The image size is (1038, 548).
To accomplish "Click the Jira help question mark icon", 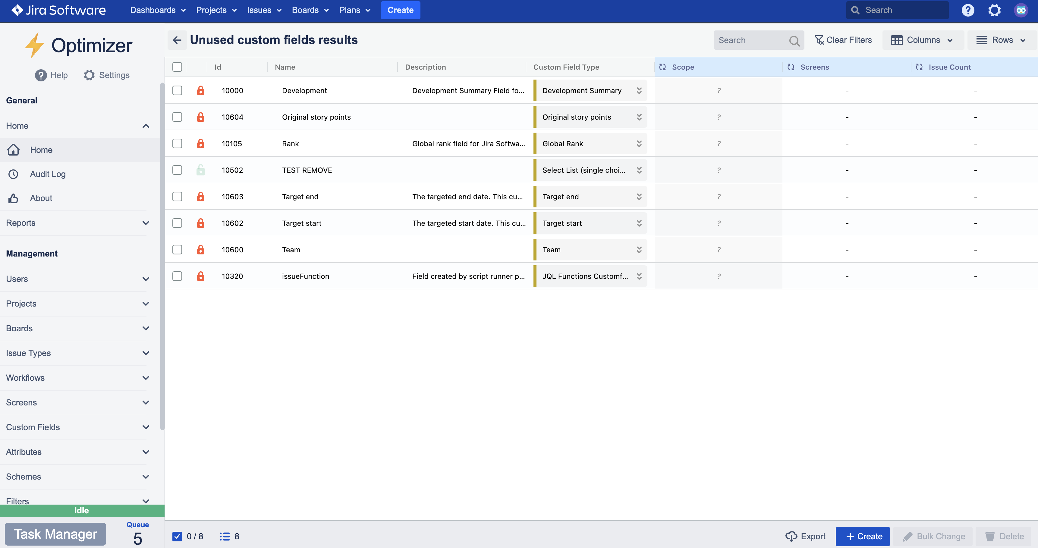I will coord(967,10).
